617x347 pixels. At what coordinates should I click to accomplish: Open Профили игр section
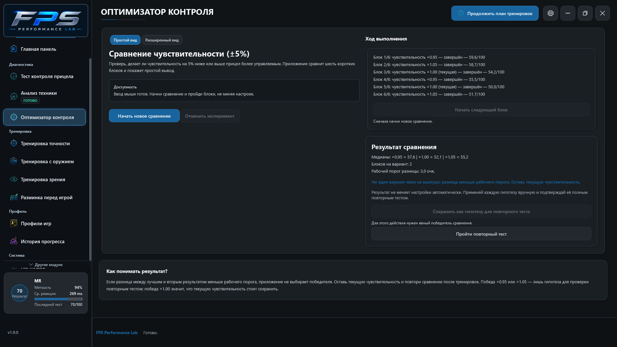pyautogui.click(x=44, y=223)
